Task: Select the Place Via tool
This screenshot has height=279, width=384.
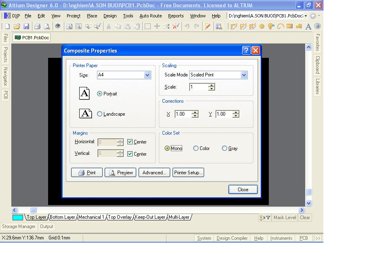Action: pos(271,26)
